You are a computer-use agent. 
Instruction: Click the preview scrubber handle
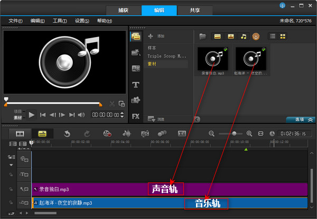(x=6, y=99)
